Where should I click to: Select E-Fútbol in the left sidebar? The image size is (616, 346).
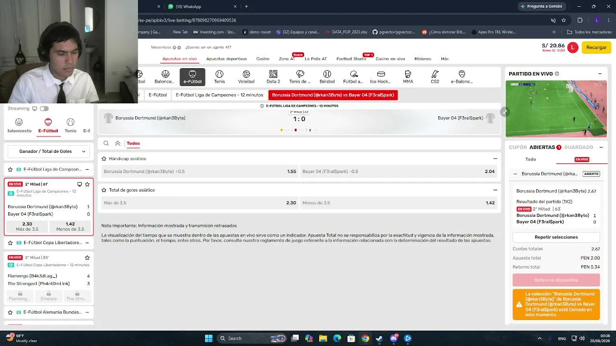click(x=48, y=125)
